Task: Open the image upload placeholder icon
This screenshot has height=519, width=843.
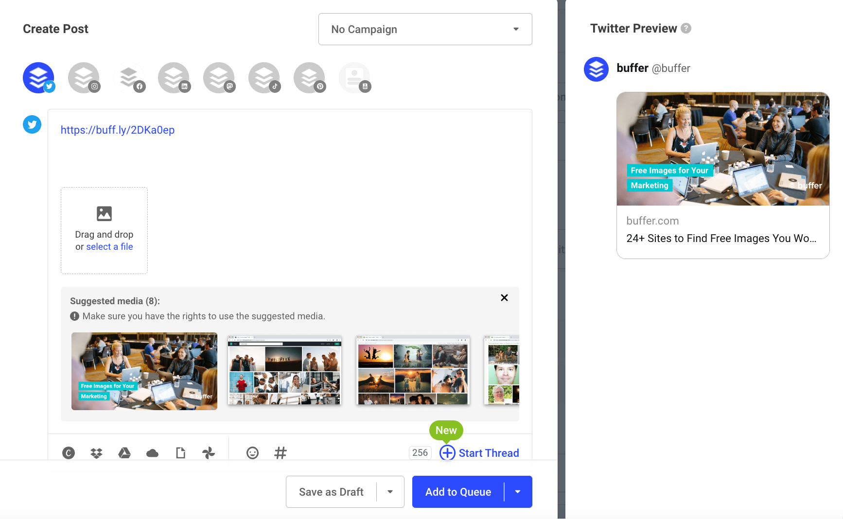Action: (x=104, y=213)
